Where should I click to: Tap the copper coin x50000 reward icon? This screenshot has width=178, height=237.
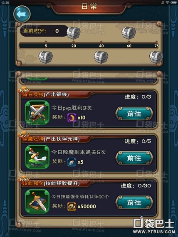(x=72, y=206)
